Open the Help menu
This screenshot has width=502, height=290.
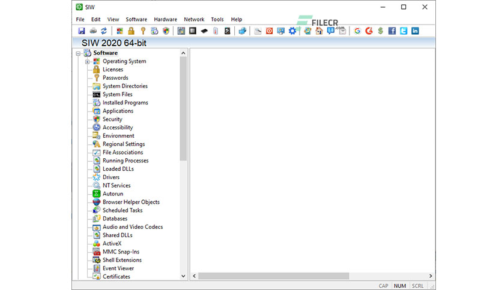coord(237,19)
